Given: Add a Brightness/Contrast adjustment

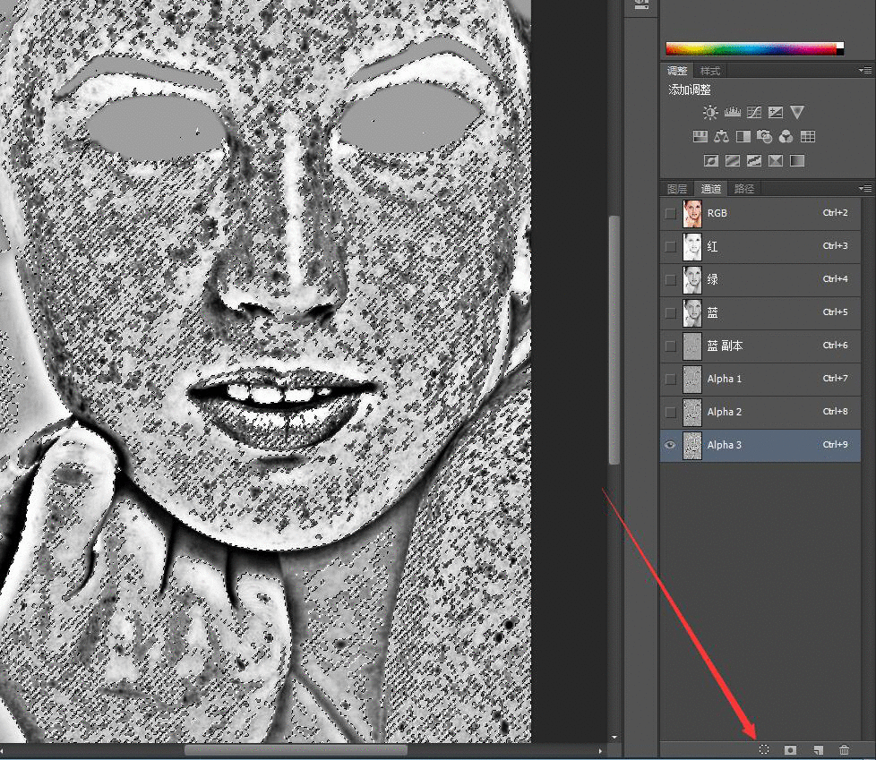Looking at the screenshot, I should point(710,113).
